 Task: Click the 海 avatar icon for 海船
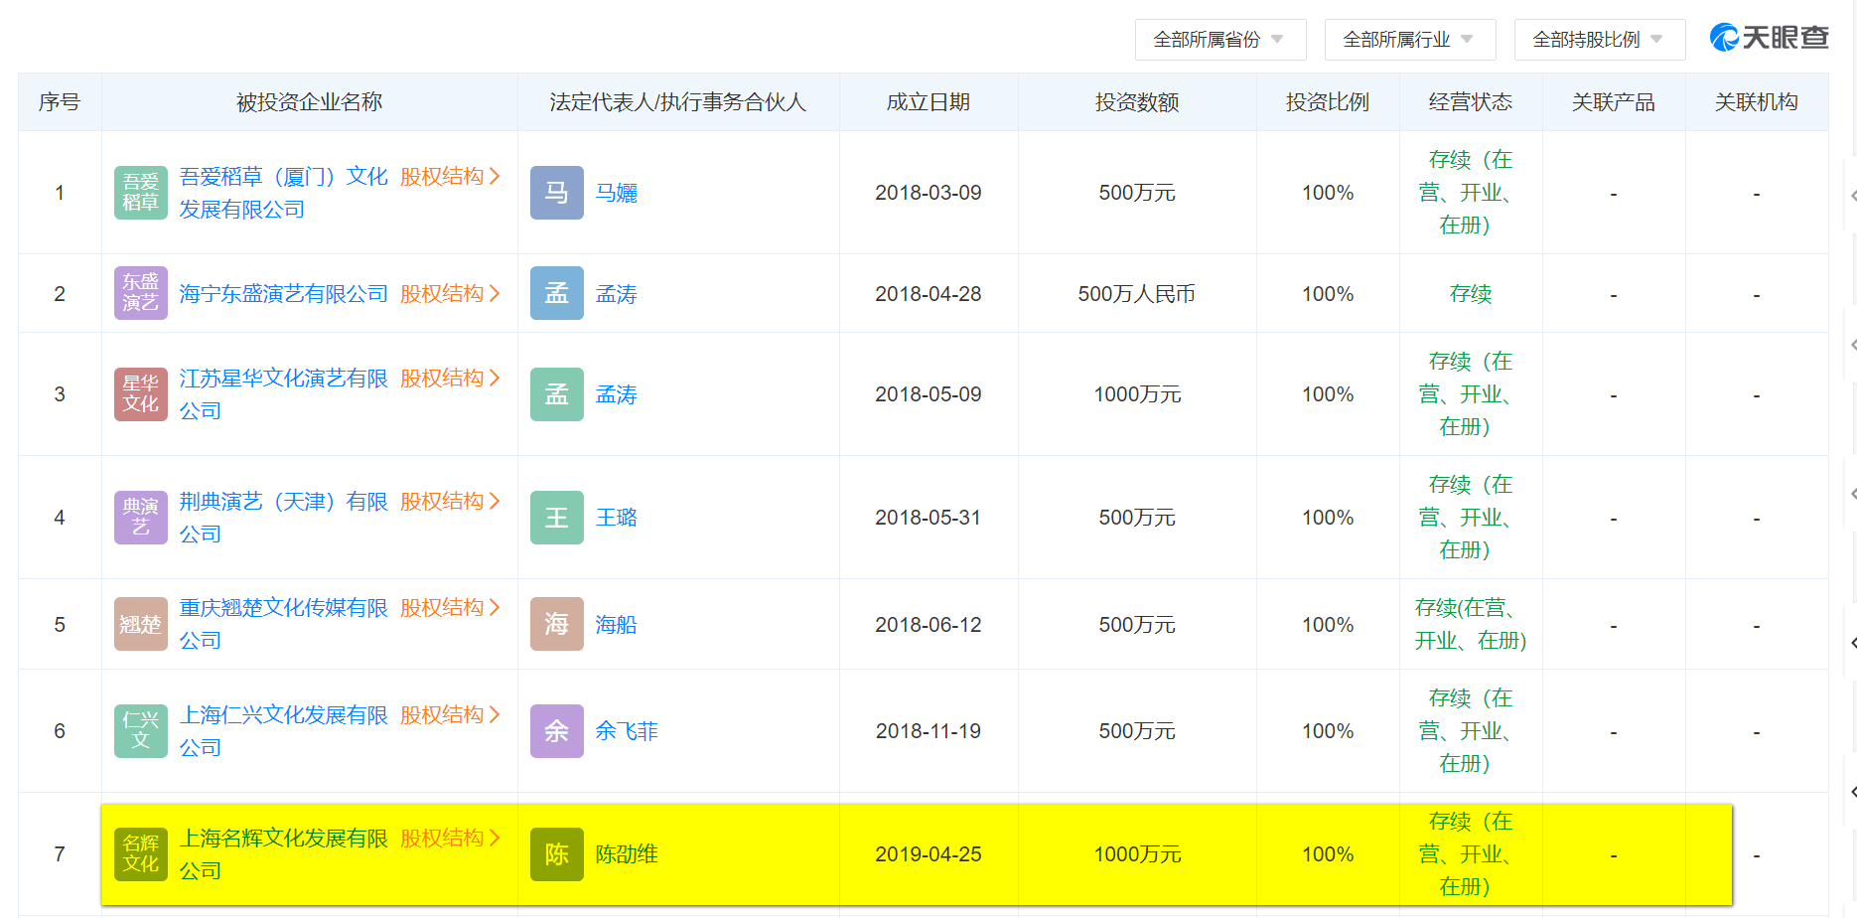coord(557,624)
